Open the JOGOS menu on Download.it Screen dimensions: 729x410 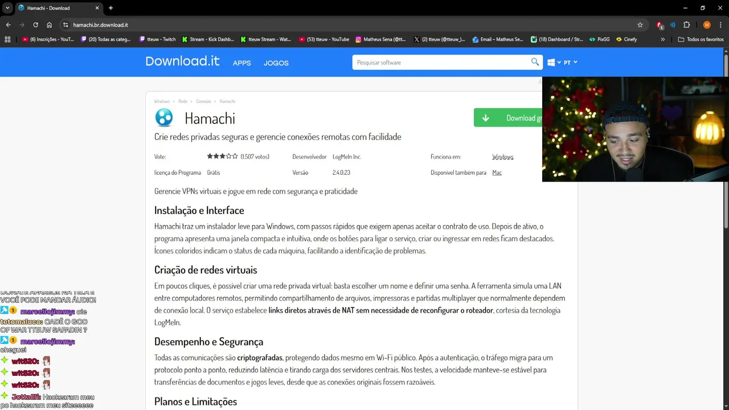click(276, 63)
